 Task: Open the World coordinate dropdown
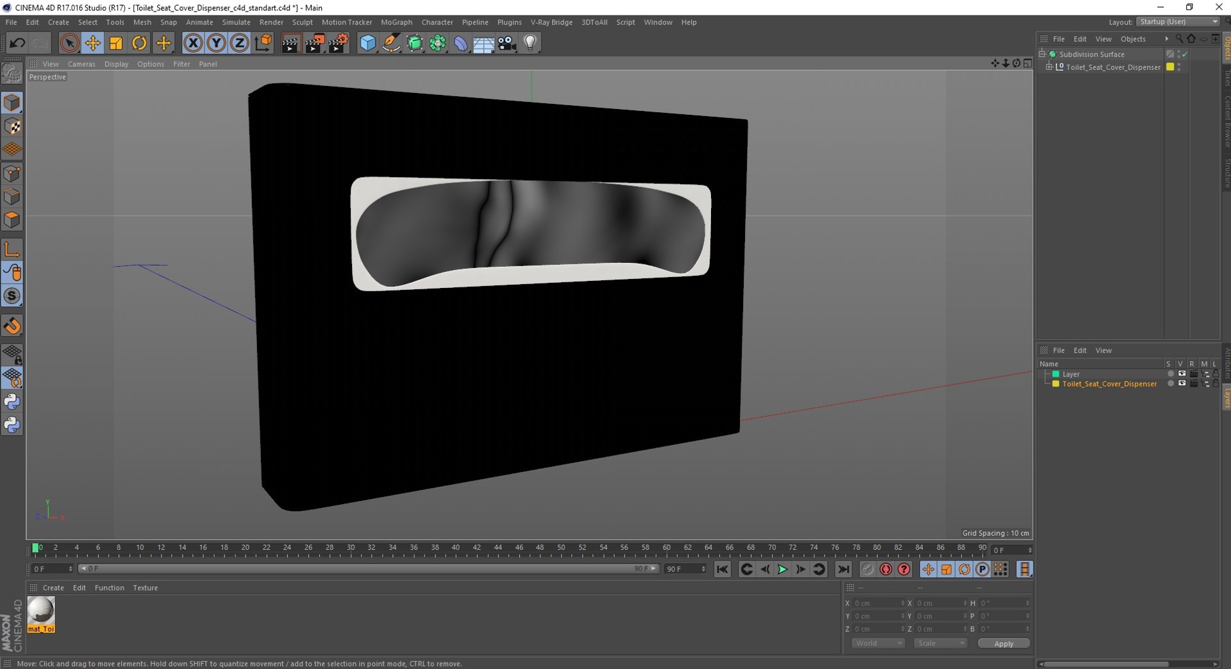click(x=878, y=643)
